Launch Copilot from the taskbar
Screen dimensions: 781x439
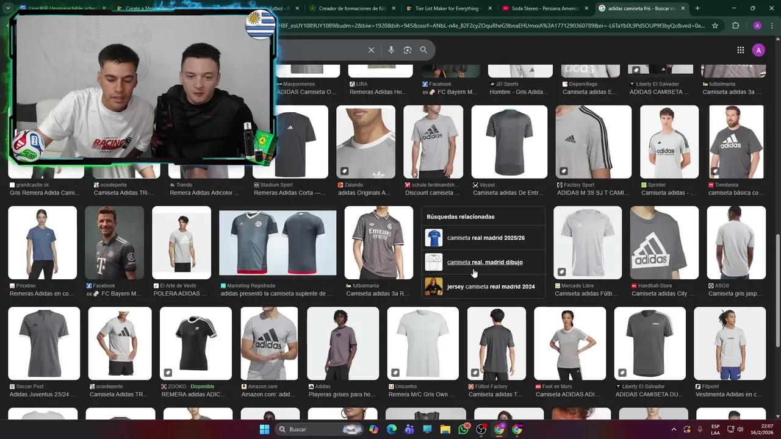point(373,429)
